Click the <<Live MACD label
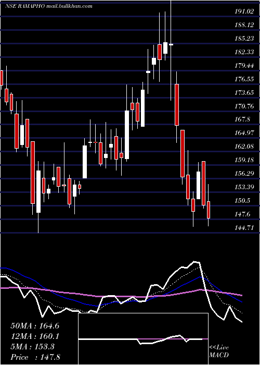 click(219, 351)
